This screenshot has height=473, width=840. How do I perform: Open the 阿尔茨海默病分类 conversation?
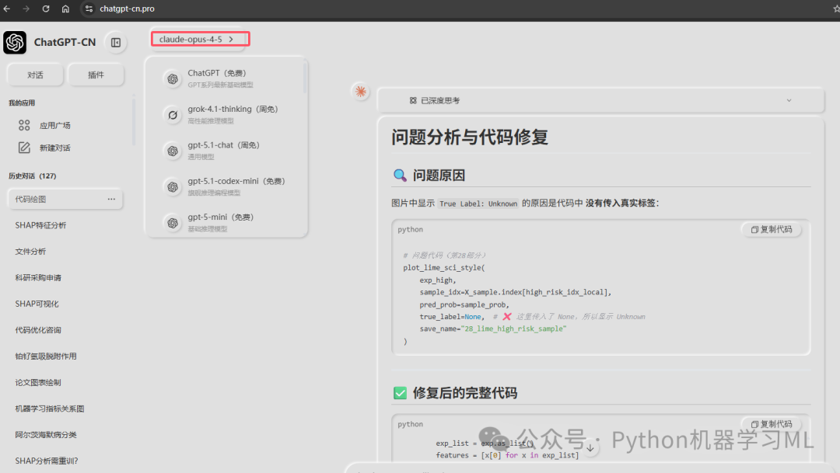click(x=46, y=435)
